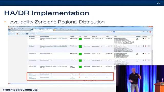
Task: Open the Frontend-01 server link
Action: 33,54
